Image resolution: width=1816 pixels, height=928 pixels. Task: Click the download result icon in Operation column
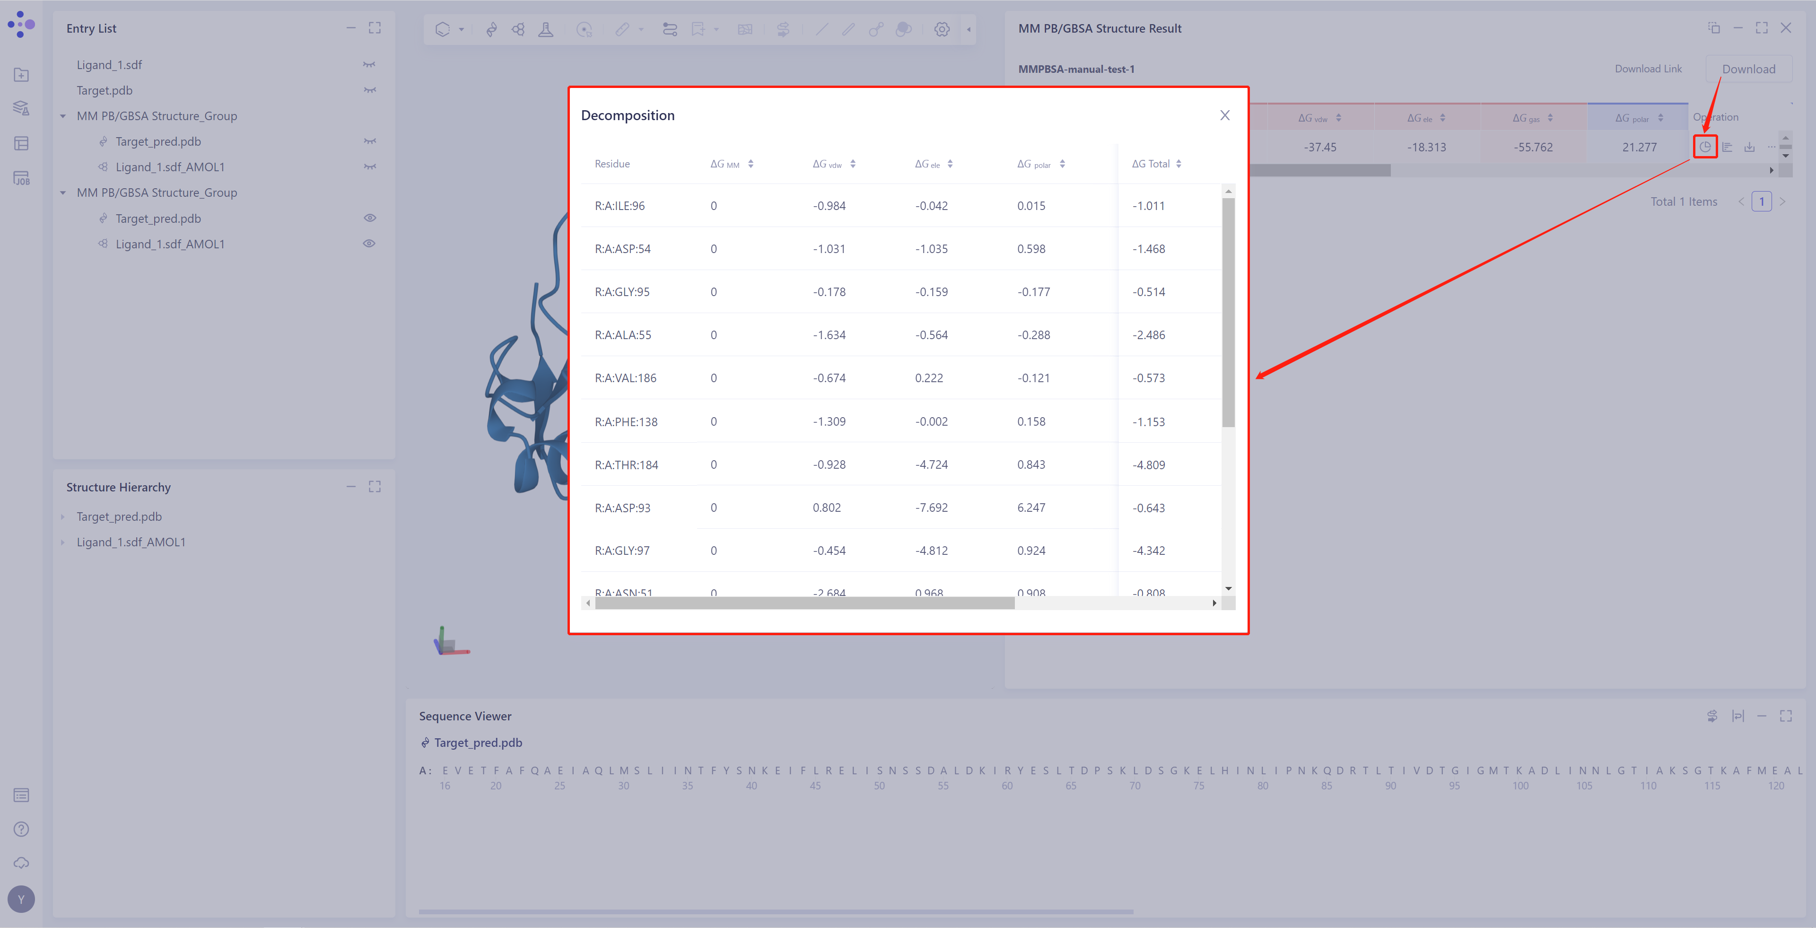(1750, 147)
